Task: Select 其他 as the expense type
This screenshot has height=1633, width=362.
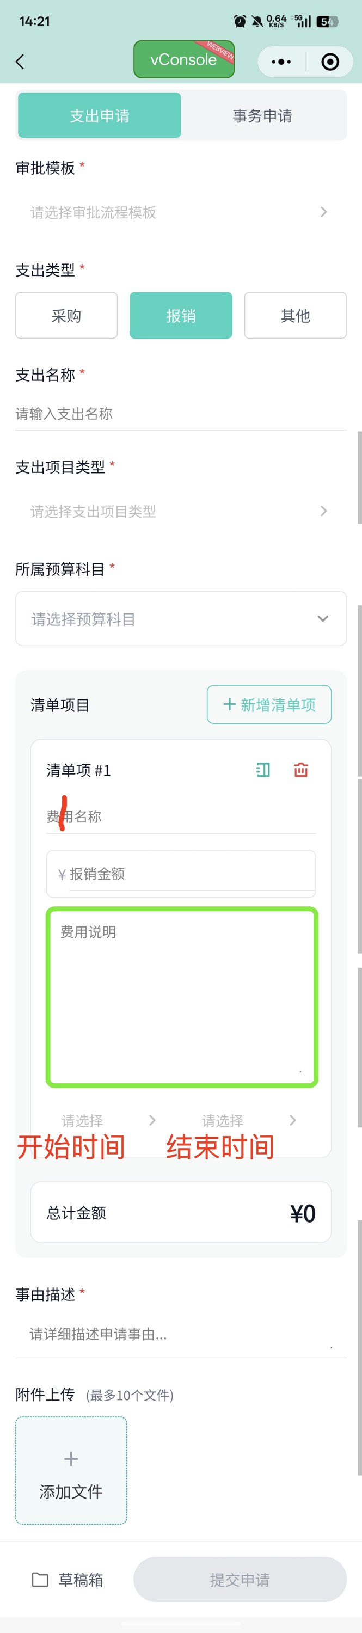Action: 295,316
